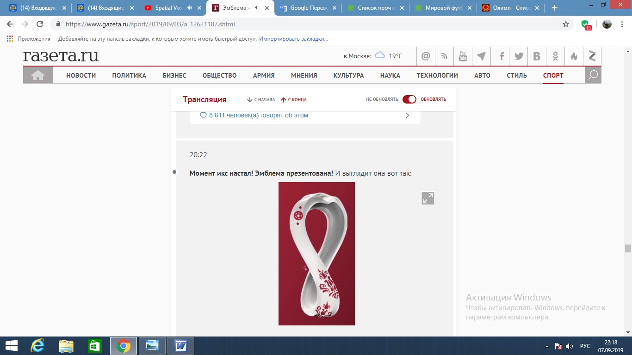Switch to the Google Перевод tab
Image resolution: width=632 pixels, height=355 pixels.
coord(308,8)
